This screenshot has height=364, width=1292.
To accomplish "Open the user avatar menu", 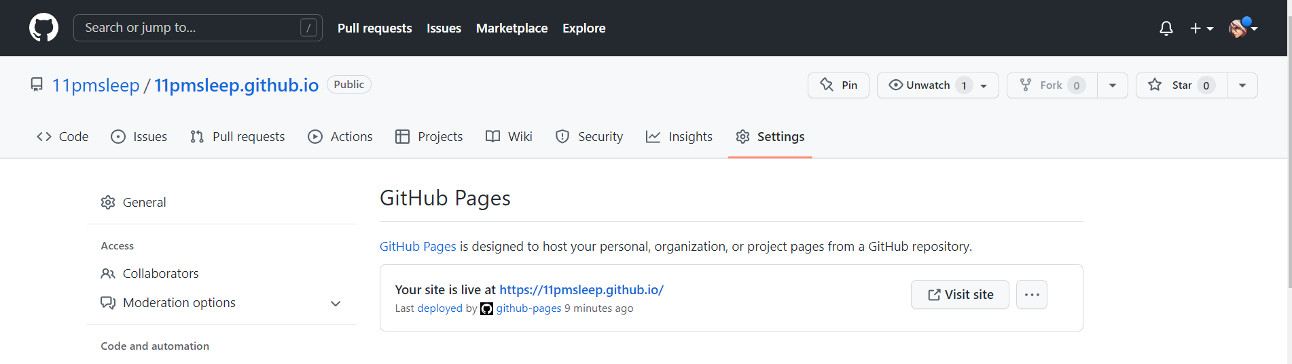I will point(1242,28).
